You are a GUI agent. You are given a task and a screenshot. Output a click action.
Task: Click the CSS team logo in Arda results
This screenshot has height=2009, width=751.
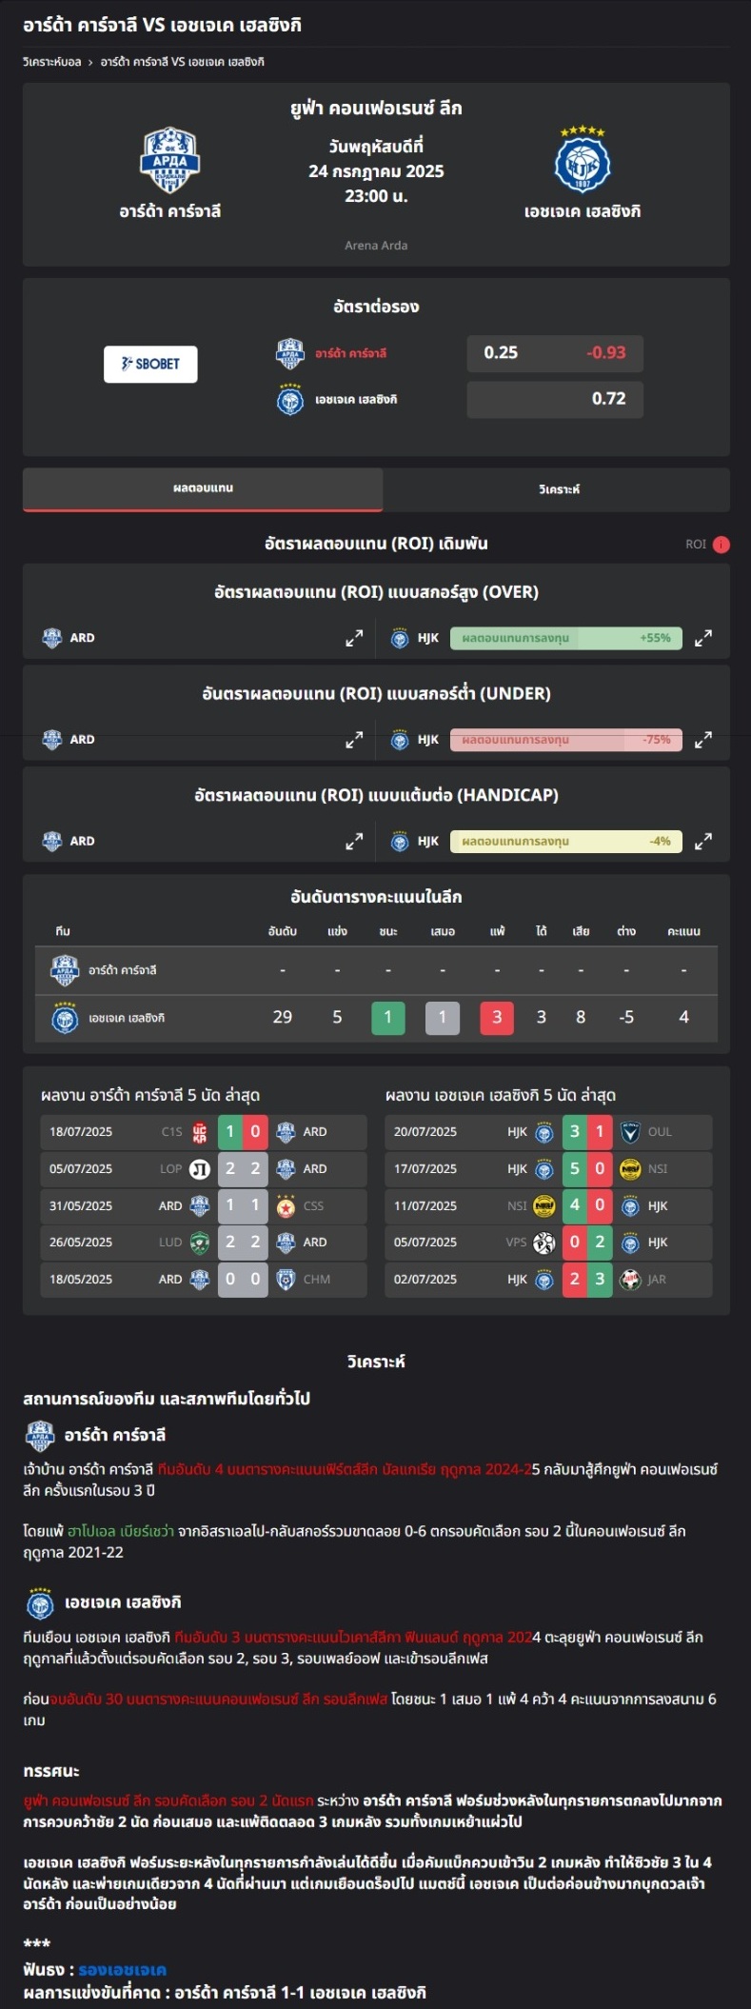tap(286, 1205)
